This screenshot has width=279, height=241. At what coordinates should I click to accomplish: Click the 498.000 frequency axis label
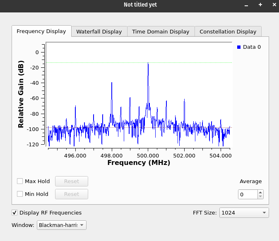112,156
